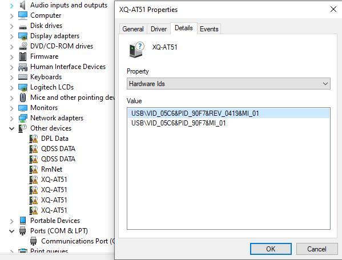Expand the Keyboards category

tap(11, 78)
